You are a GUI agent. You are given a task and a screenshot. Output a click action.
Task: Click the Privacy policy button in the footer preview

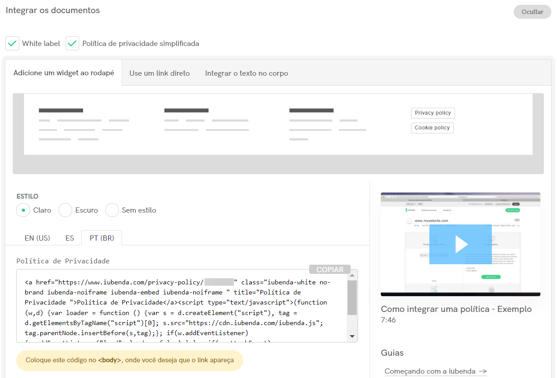pos(432,113)
